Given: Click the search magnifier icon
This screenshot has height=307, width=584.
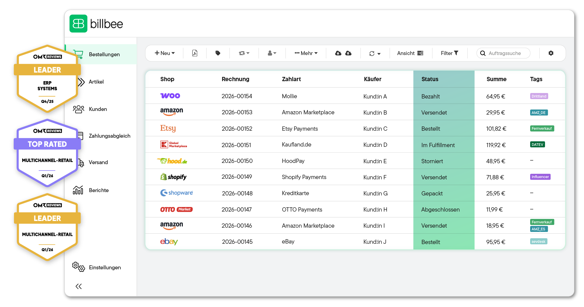Looking at the screenshot, I should 483,53.
